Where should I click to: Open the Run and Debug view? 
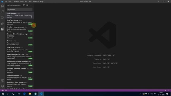pos(2,23)
